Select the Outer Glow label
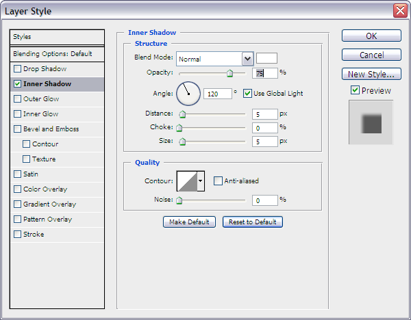This screenshot has height=320, width=411. pyautogui.click(x=41, y=99)
